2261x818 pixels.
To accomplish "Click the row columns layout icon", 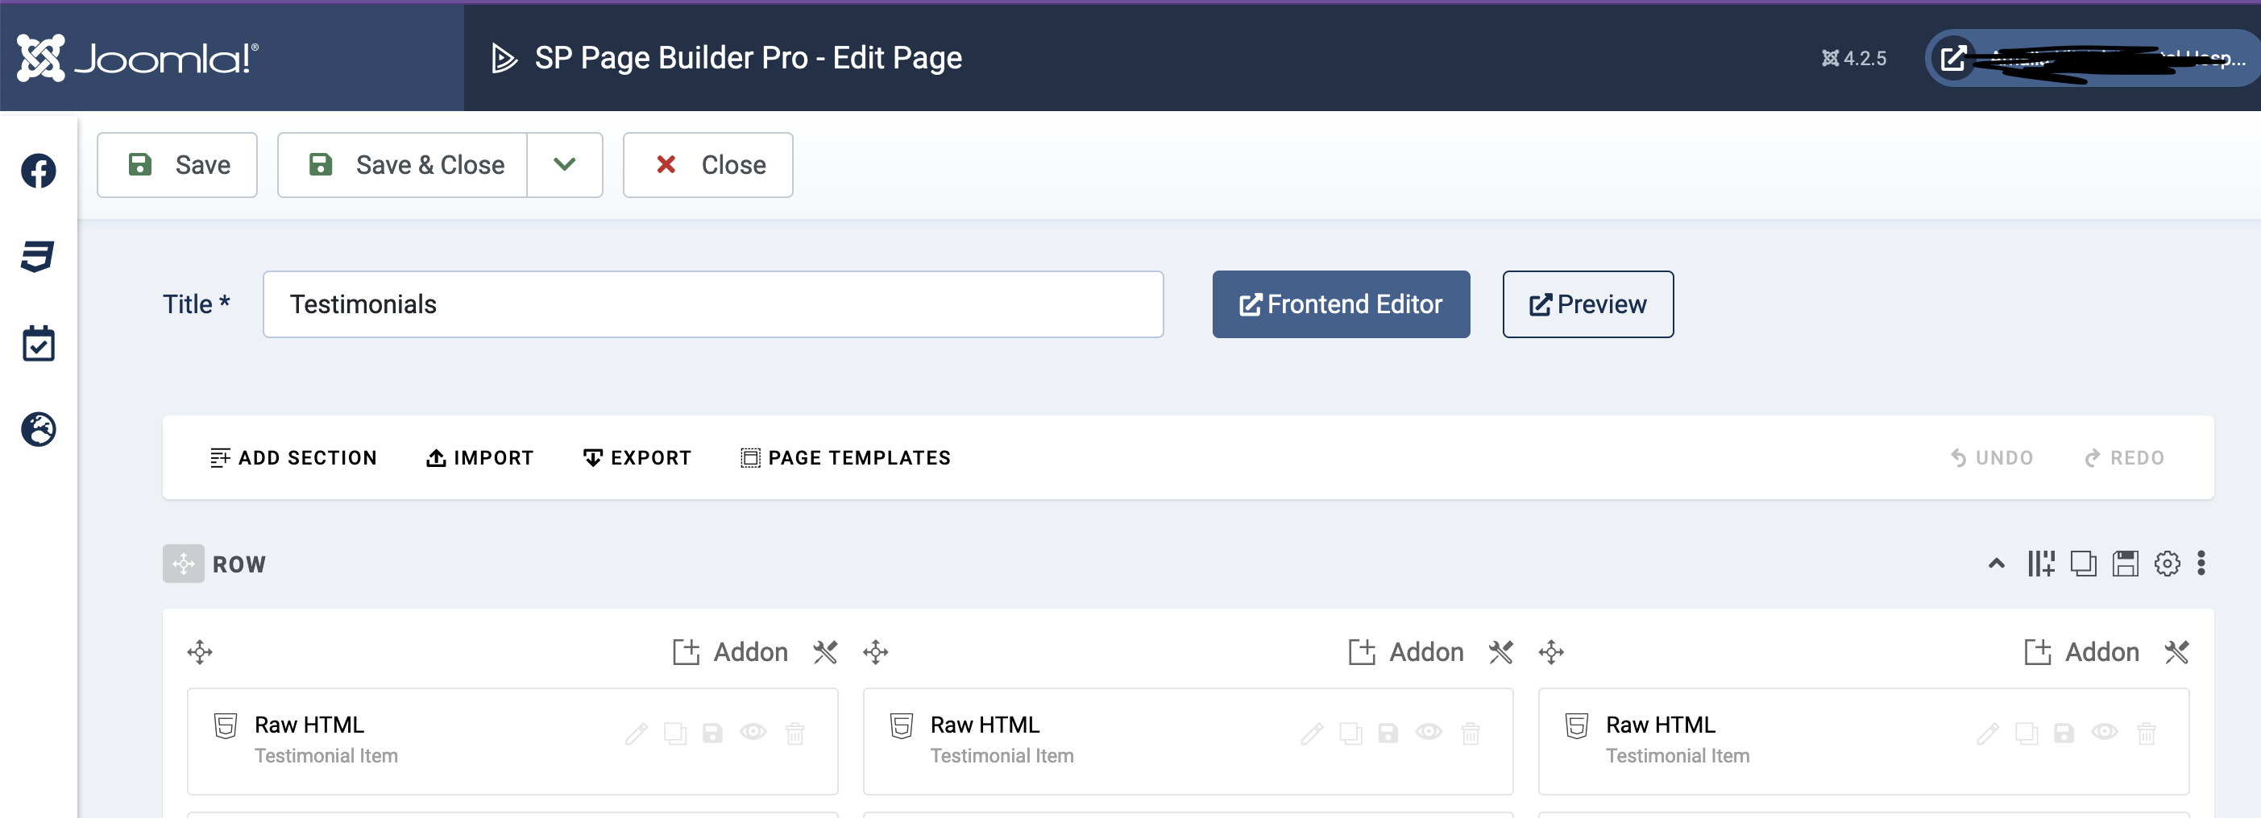I will [2041, 564].
